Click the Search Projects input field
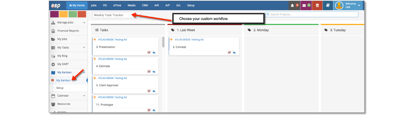 pos(312,14)
